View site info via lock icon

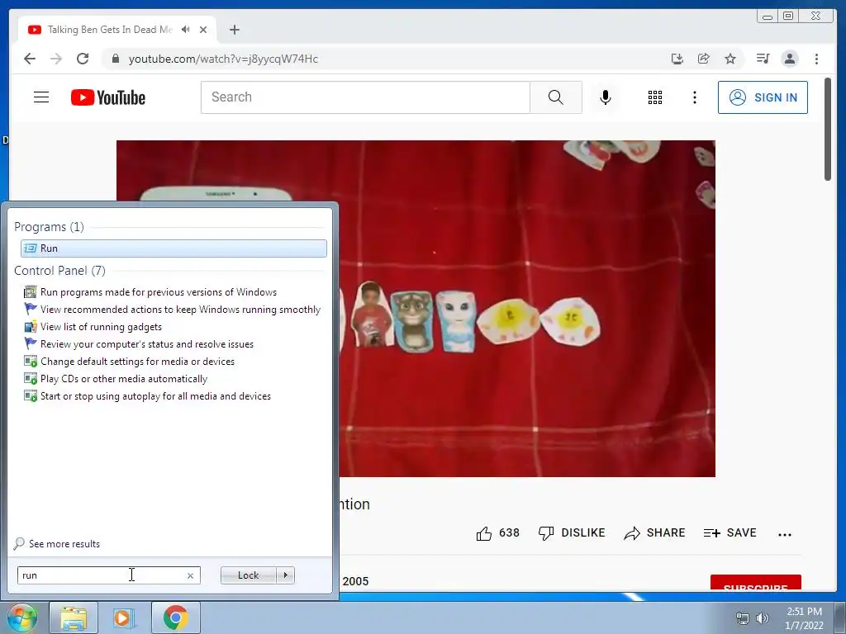tap(115, 59)
